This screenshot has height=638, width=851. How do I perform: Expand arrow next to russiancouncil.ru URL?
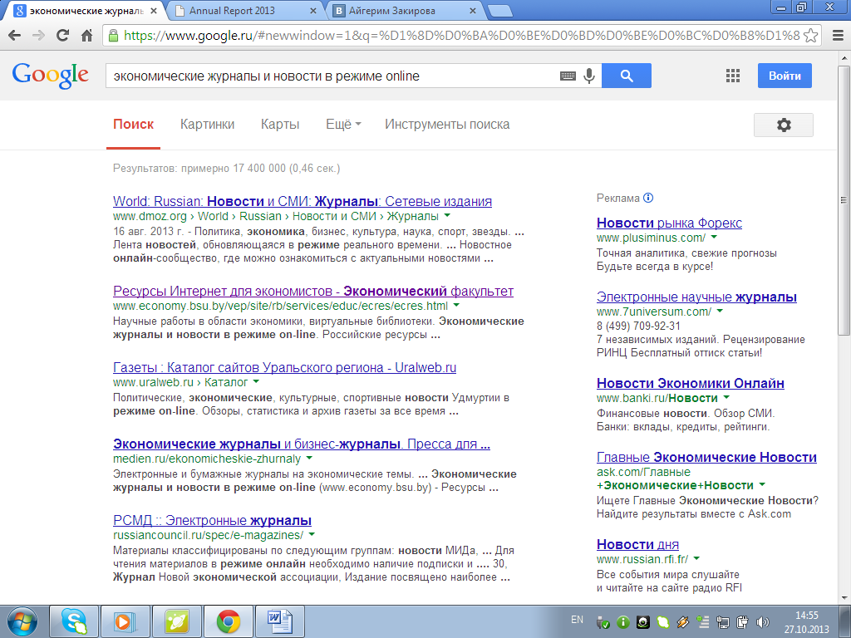(x=312, y=535)
